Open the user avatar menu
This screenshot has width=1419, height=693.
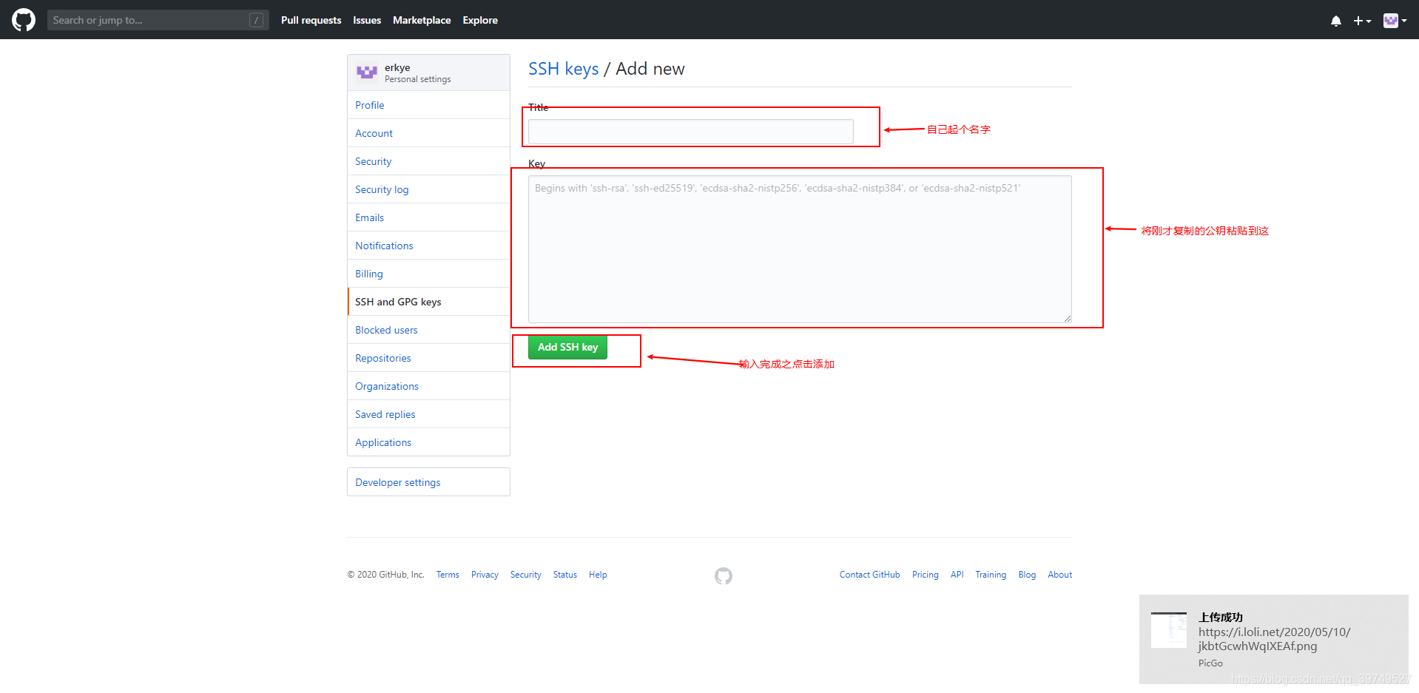1395,21
